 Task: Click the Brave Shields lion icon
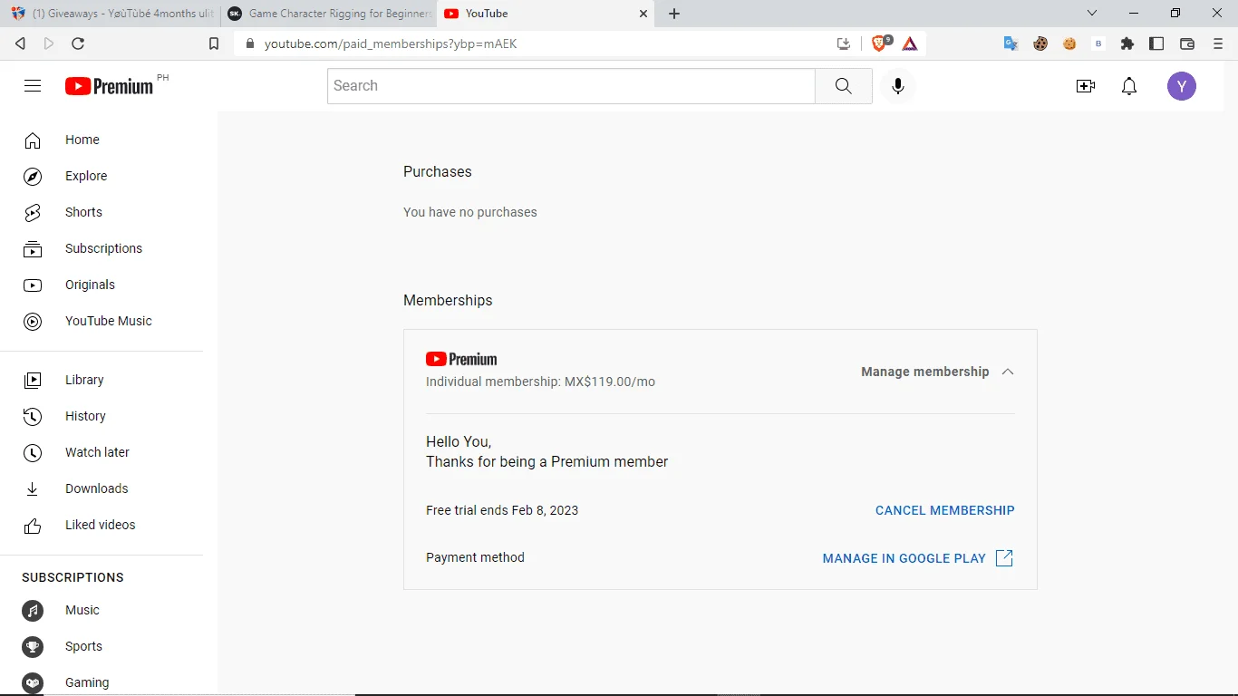[879, 43]
